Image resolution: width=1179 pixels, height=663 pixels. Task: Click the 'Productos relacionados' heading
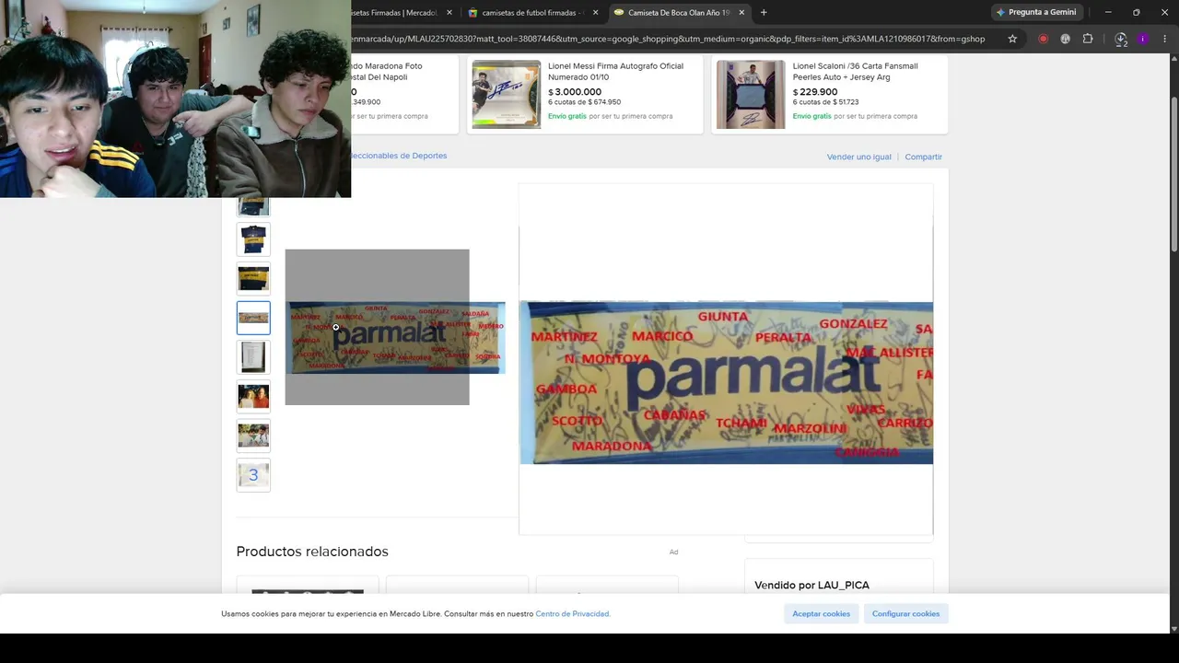[x=312, y=552]
